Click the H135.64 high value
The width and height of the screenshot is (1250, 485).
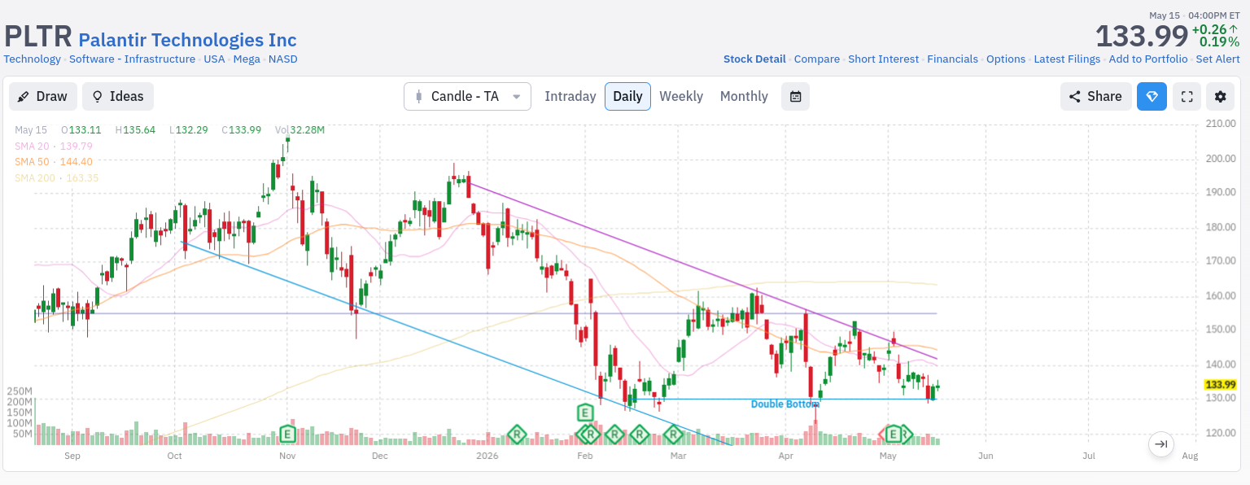pyautogui.click(x=135, y=130)
